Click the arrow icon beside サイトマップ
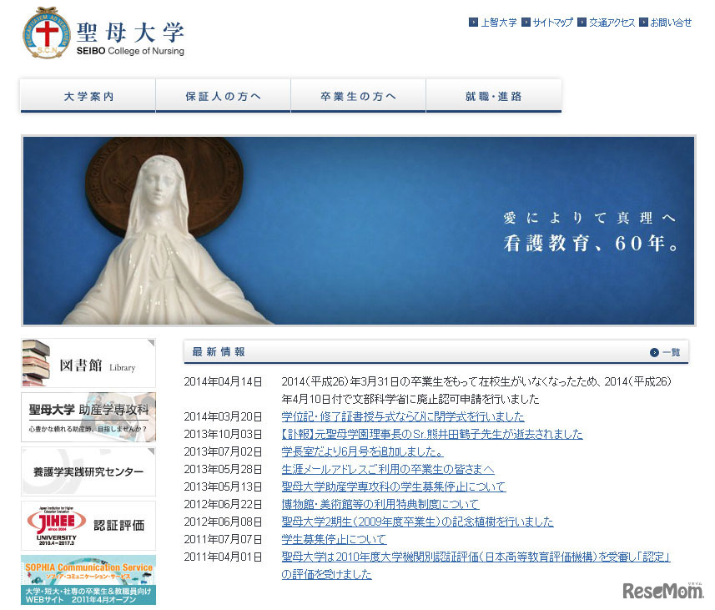The height and width of the screenshot is (610, 715). tap(526, 22)
